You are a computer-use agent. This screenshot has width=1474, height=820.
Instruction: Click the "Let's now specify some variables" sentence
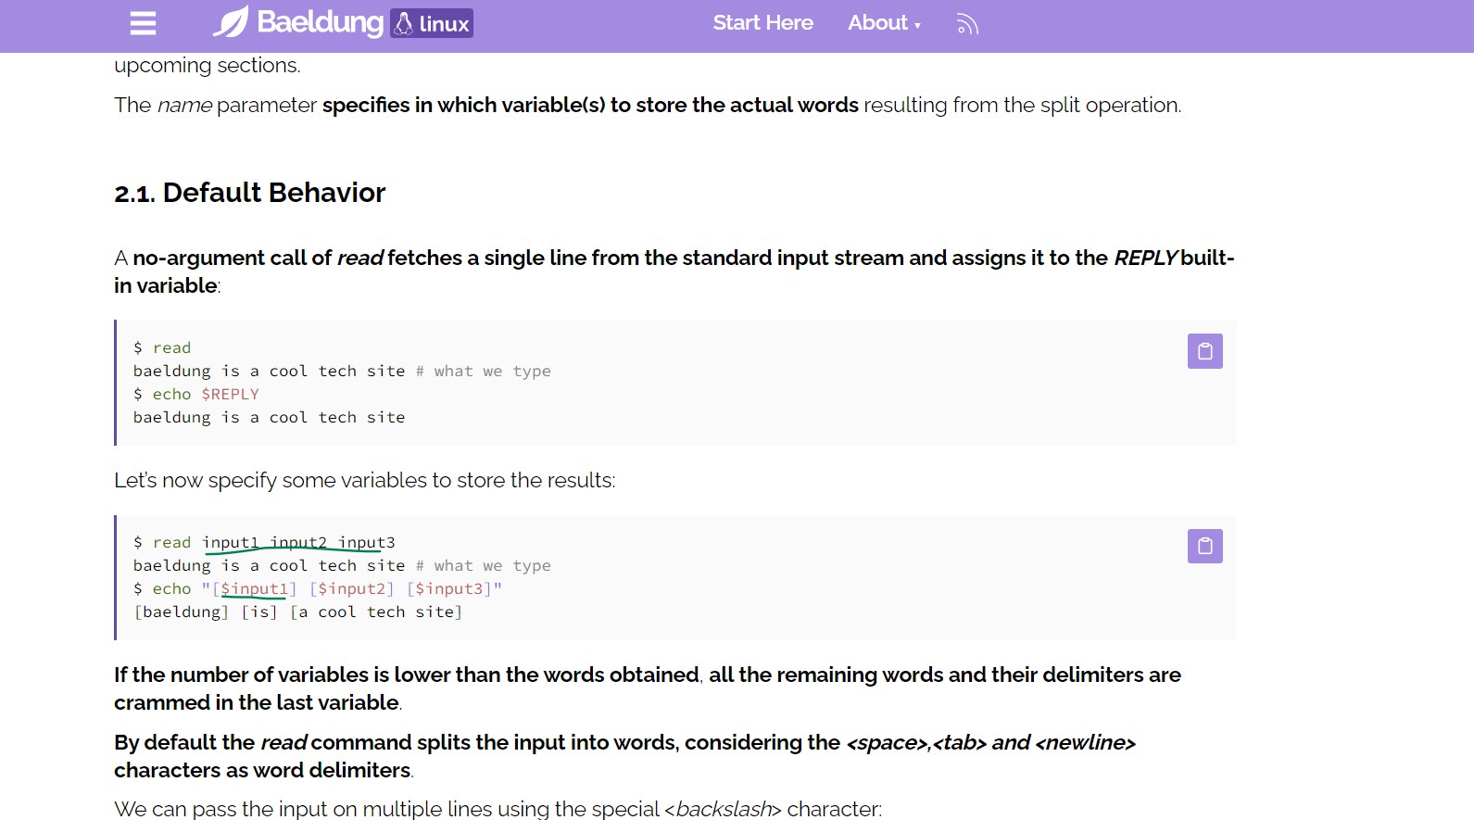(364, 480)
